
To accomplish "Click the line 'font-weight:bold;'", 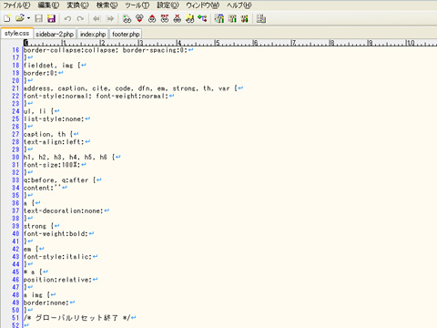I will pyautogui.click(x=56, y=233).
